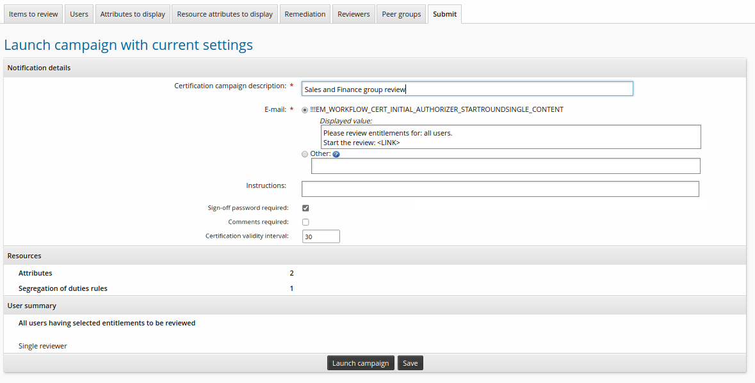Click into the Instructions input field
This screenshot has height=383, width=755.
pyautogui.click(x=499, y=189)
